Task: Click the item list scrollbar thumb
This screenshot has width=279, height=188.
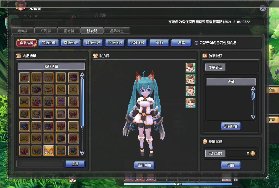Action: (x=82, y=103)
